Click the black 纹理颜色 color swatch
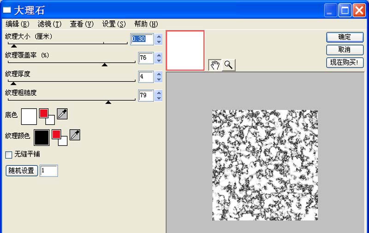Image resolution: width=369 pixels, height=233 pixels. tap(42, 137)
